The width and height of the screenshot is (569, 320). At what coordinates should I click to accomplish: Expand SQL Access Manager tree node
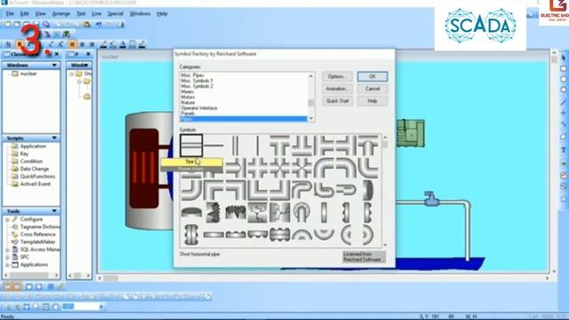[7, 250]
